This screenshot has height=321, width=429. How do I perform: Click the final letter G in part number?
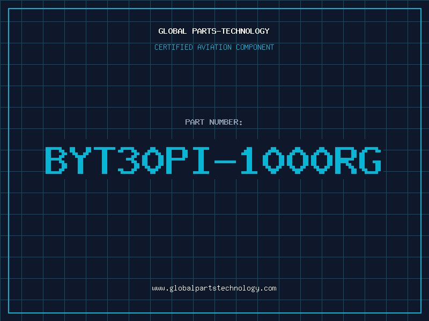[370, 160]
